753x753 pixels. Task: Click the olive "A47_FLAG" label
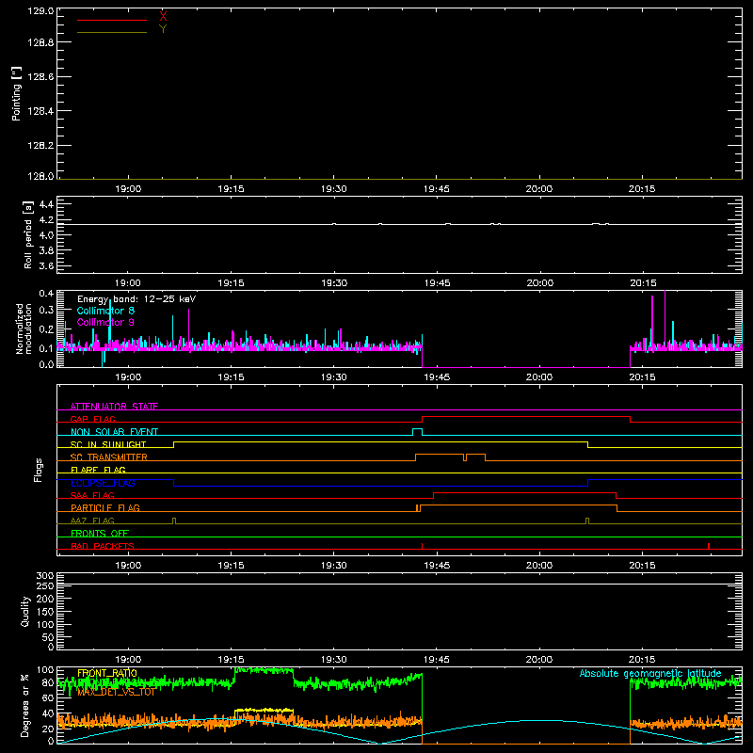(x=92, y=521)
